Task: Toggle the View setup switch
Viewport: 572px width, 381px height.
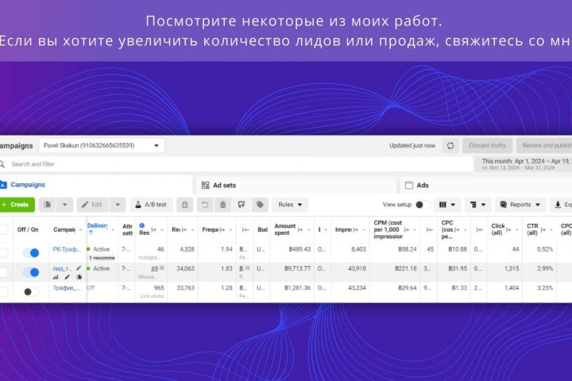Action: [x=423, y=205]
